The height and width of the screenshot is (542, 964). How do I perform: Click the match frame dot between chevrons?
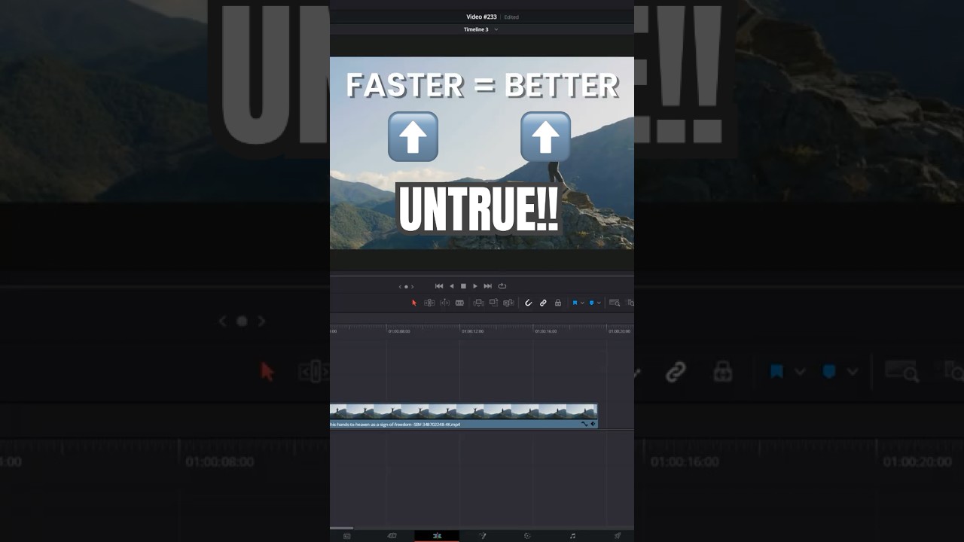click(406, 287)
